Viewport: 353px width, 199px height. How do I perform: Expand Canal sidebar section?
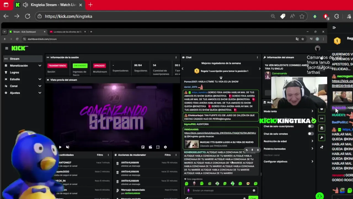23,86
